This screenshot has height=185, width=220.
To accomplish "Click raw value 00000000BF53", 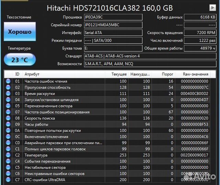I will [x=195, y=124].
